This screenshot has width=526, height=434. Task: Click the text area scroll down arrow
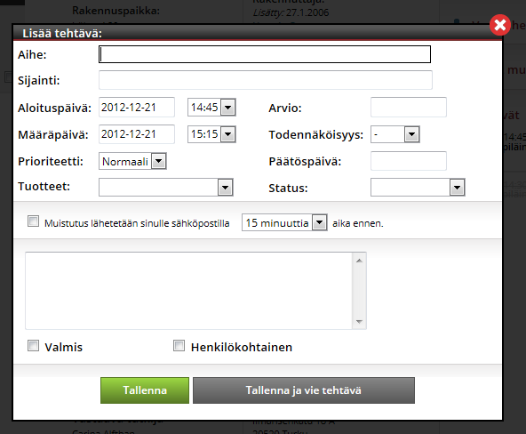[x=359, y=322]
